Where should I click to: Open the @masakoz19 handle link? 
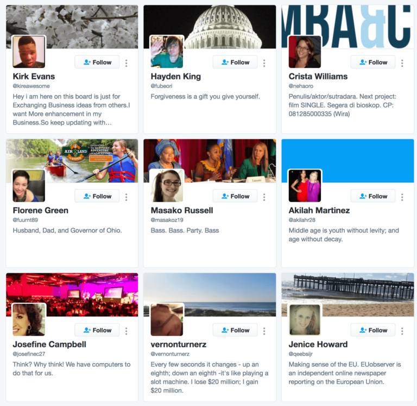tap(167, 220)
